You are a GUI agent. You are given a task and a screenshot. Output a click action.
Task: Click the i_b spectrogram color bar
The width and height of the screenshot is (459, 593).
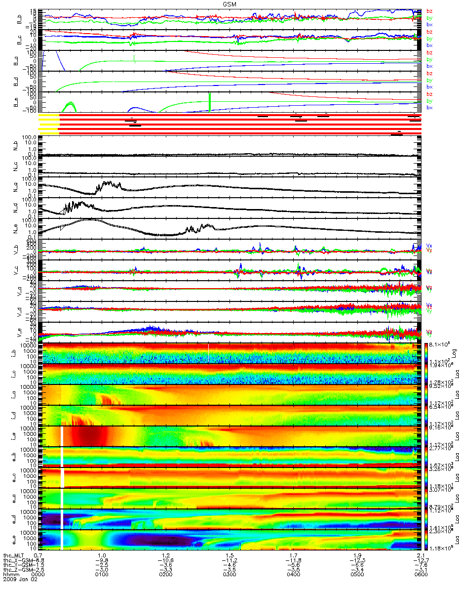pyautogui.click(x=426, y=353)
